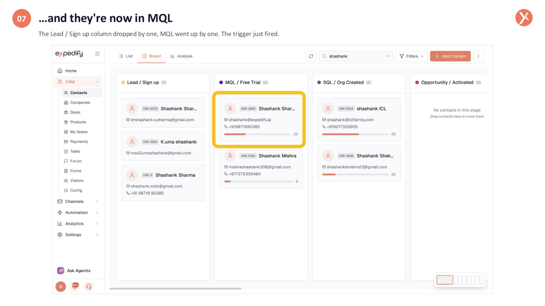Clear the shashank search text
Image resolution: width=545 pixels, height=306 pixels.
click(x=388, y=56)
